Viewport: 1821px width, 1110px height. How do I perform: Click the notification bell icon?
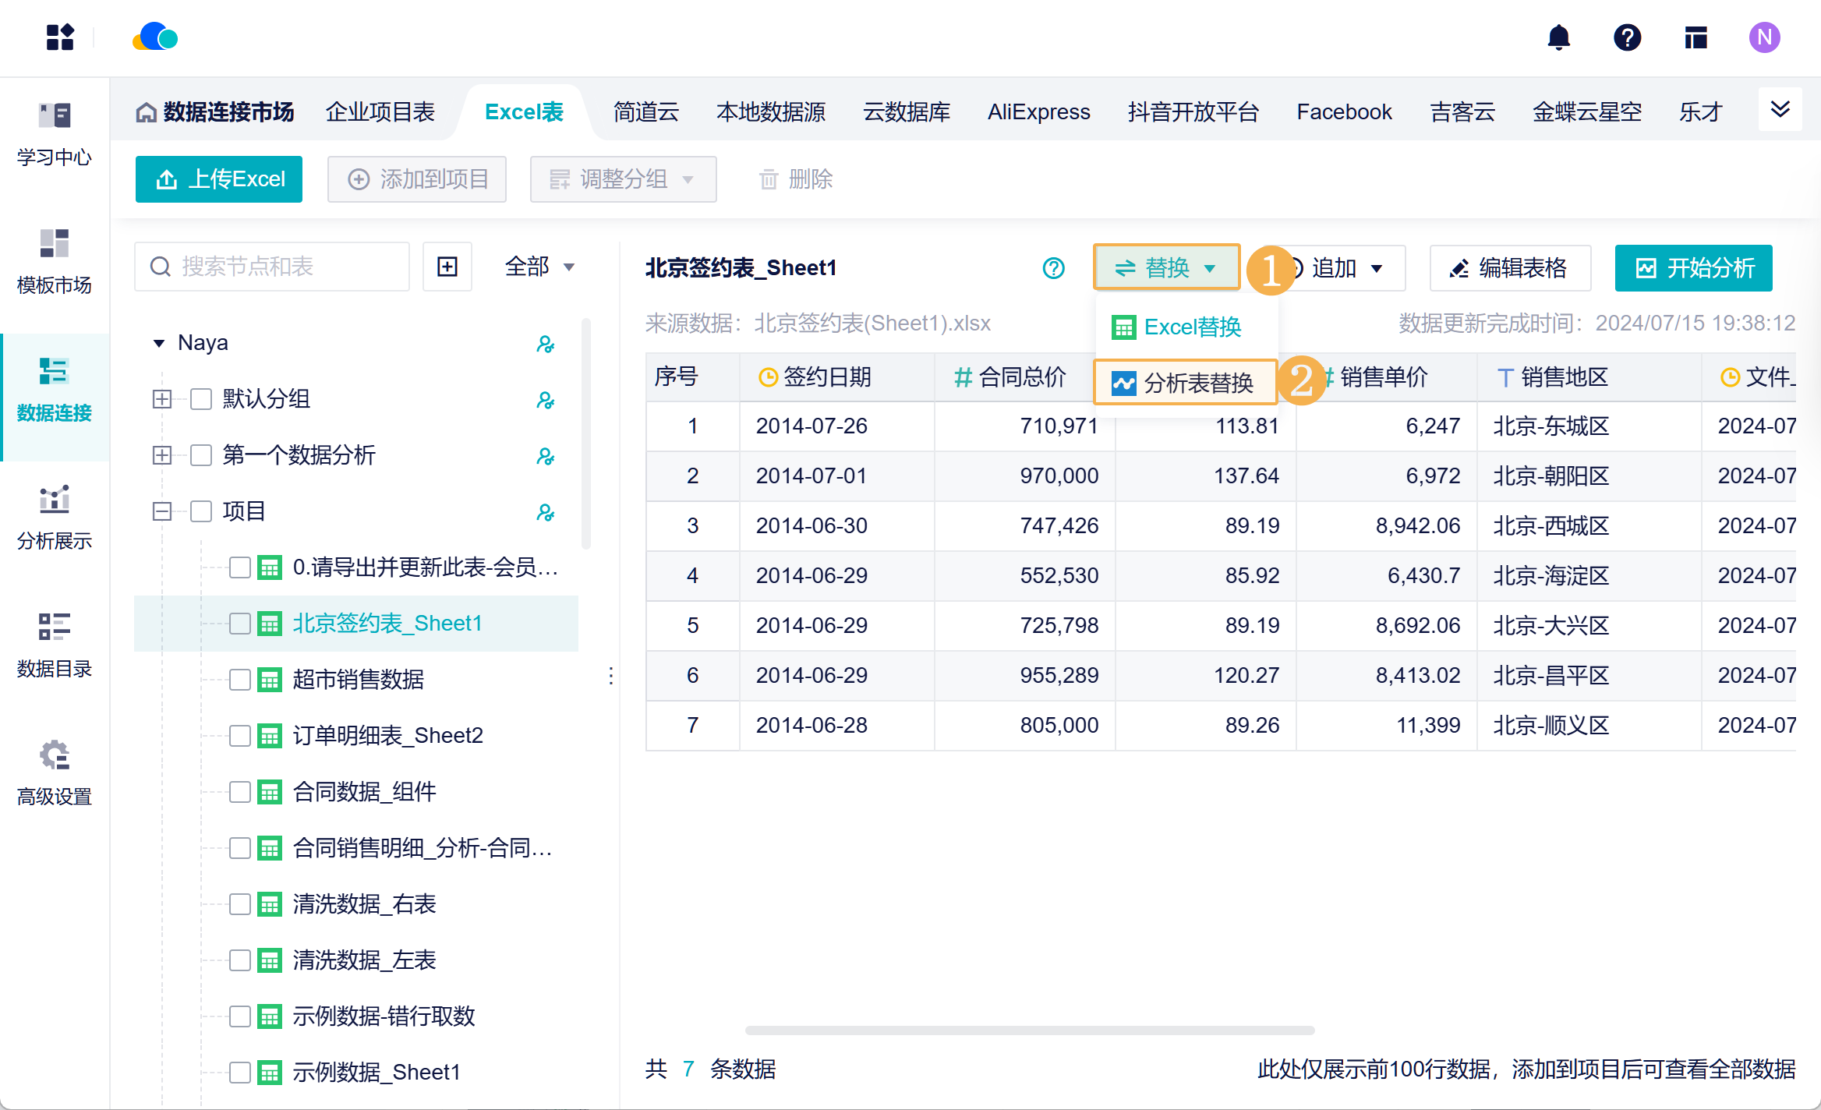pos(1558,37)
